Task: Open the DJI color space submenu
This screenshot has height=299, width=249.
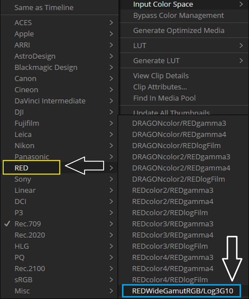Action: (59, 112)
